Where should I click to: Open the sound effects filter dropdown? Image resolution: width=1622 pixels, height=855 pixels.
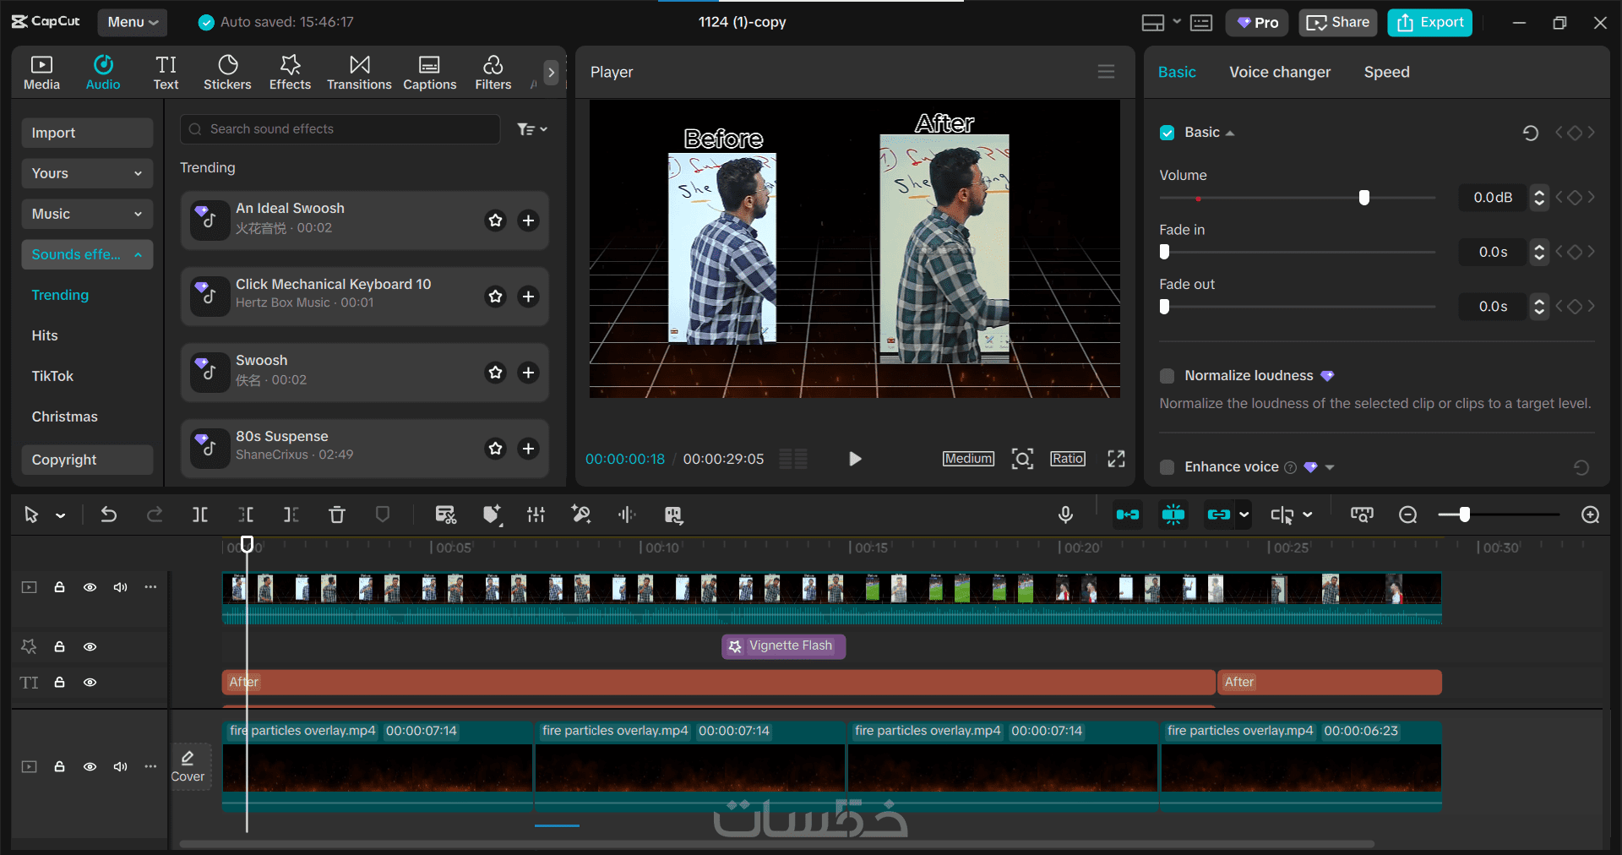tap(532, 129)
